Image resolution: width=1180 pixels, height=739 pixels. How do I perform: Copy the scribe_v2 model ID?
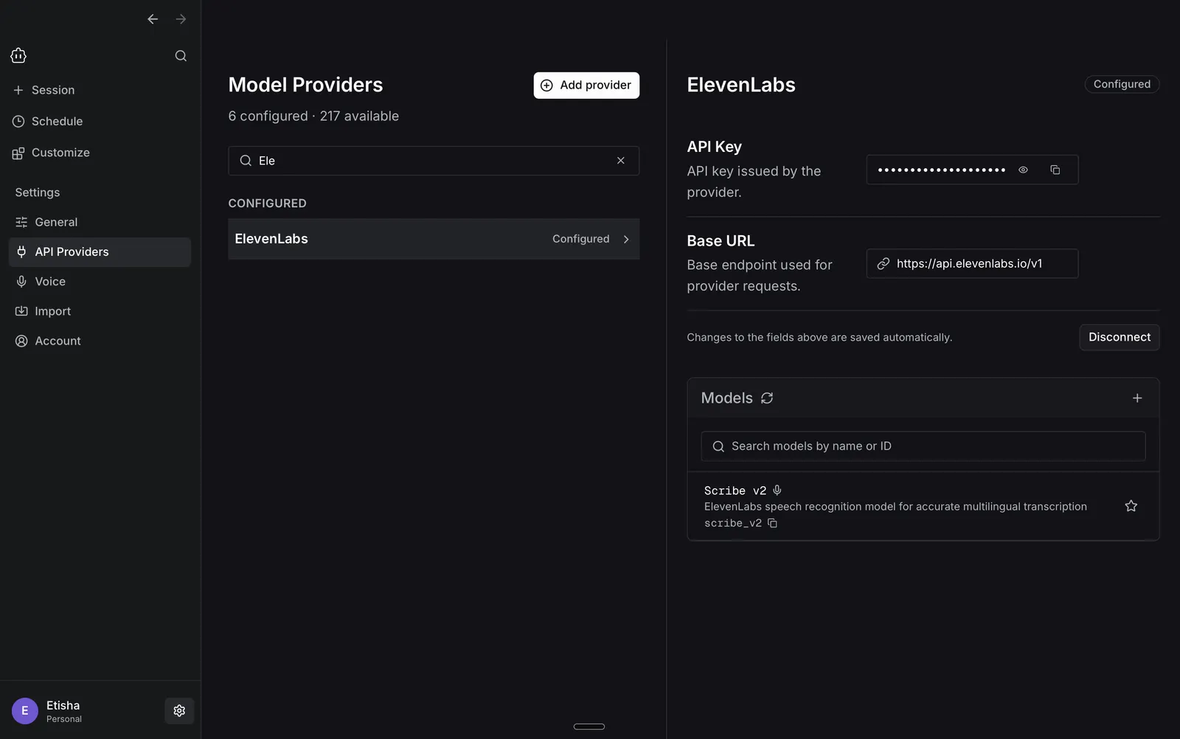(772, 524)
